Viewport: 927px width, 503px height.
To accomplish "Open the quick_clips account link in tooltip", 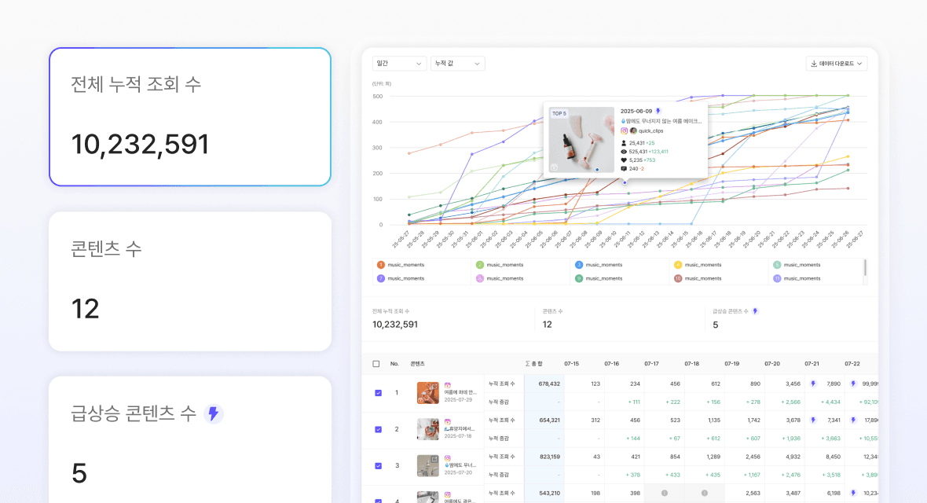I will [x=650, y=130].
